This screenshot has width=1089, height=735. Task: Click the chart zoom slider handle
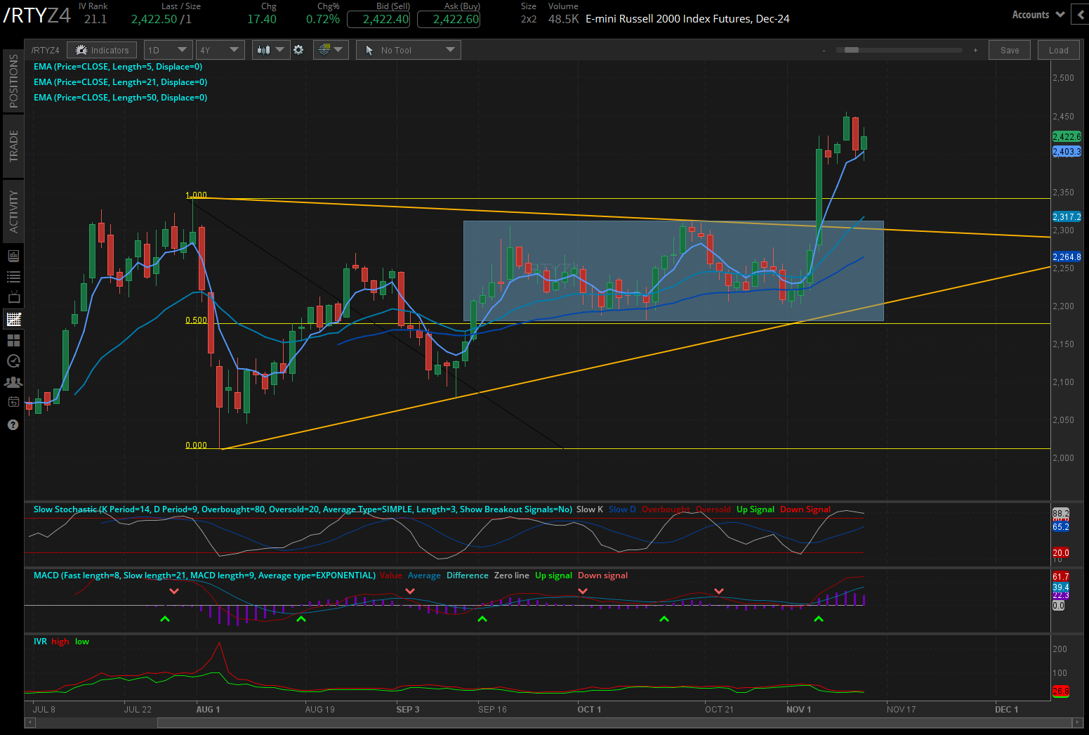pos(851,51)
